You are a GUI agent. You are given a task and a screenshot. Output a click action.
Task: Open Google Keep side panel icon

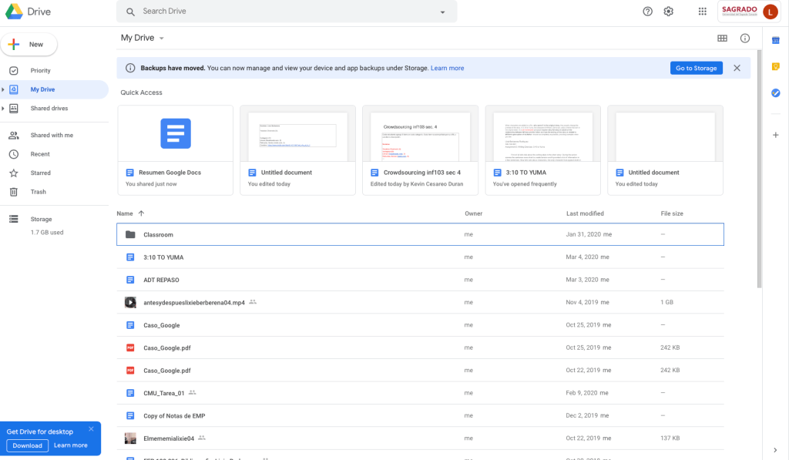click(x=775, y=66)
